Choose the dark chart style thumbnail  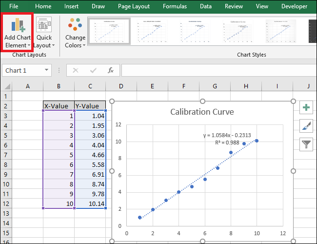coord(312,31)
